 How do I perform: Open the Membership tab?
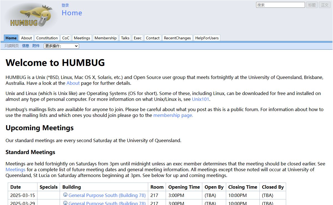click(105, 38)
